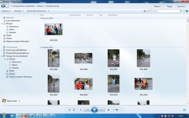This screenshot has width=189, height=118.
Task: Select Inne biblioteki heading
Action: [12, 47]
